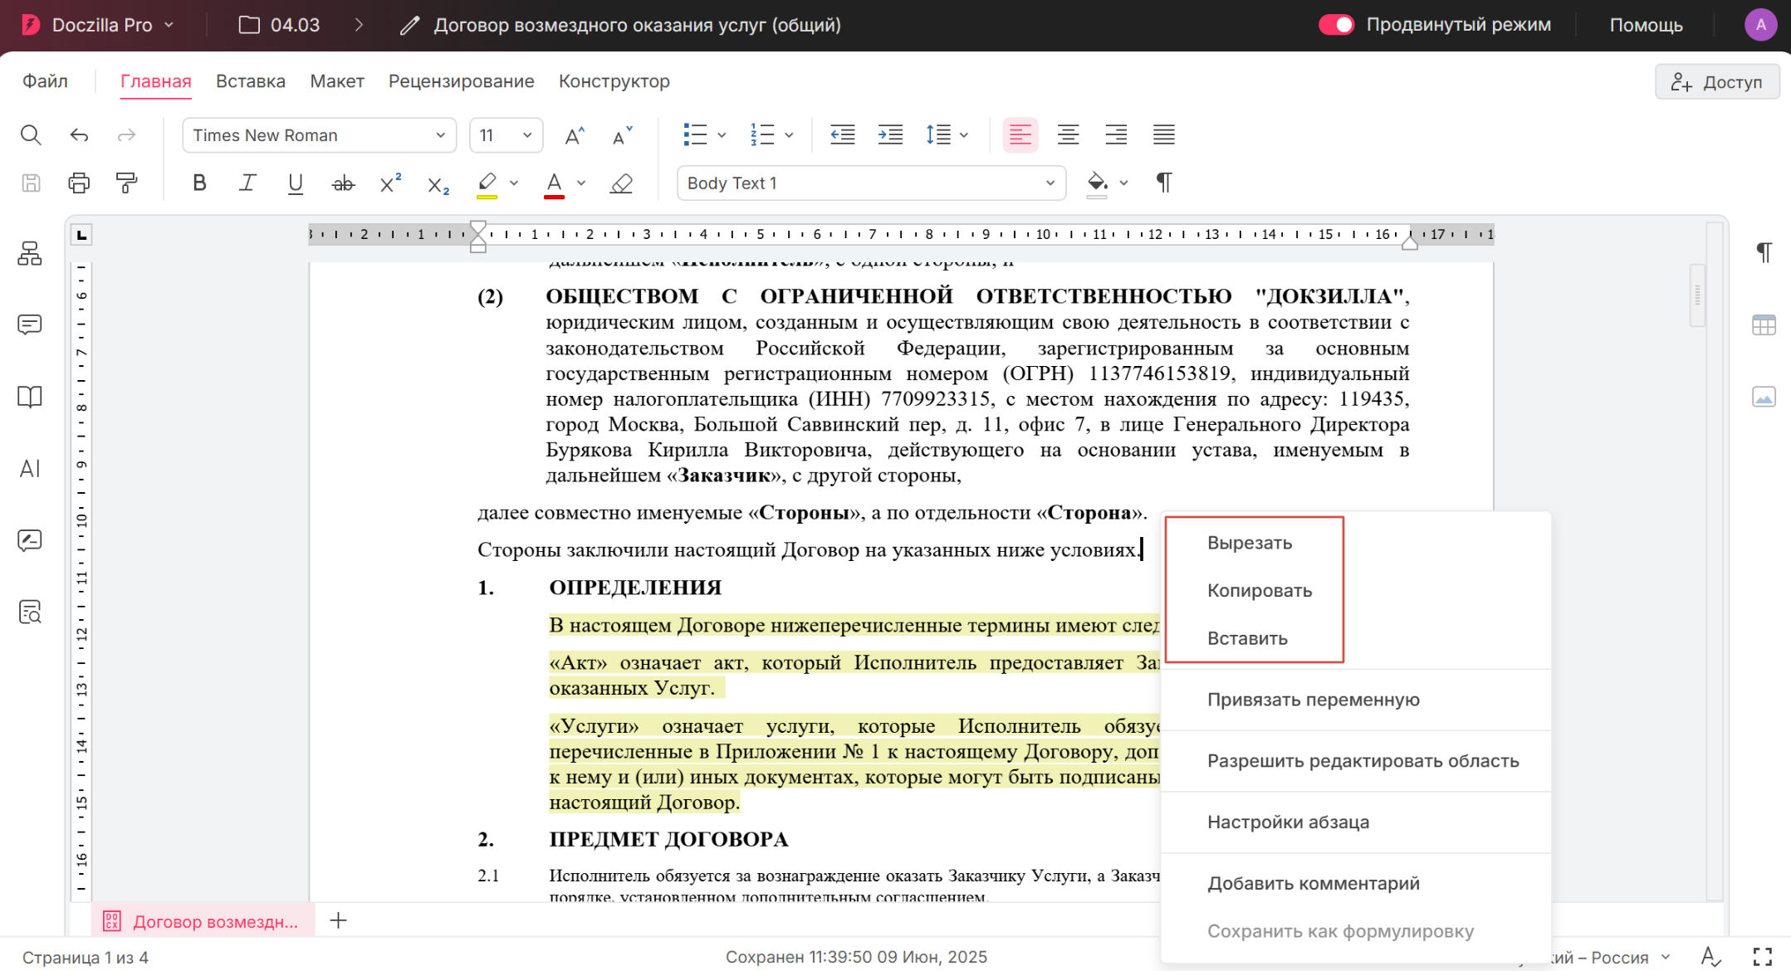Open the document structure sidebar panel
The image size is (1791, 971).
click(30, 254)
